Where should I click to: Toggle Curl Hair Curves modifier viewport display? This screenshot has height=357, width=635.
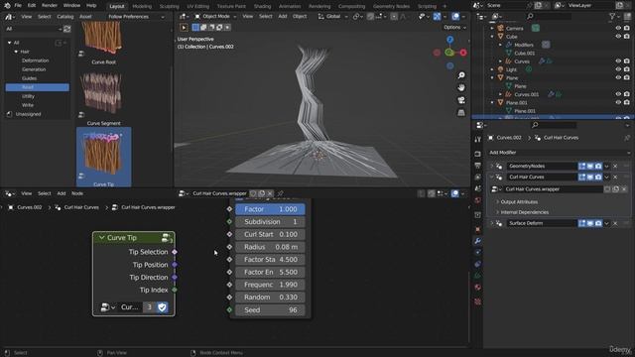[590, 178]
